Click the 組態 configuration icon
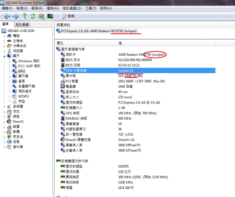 click(x=9, y=142)
